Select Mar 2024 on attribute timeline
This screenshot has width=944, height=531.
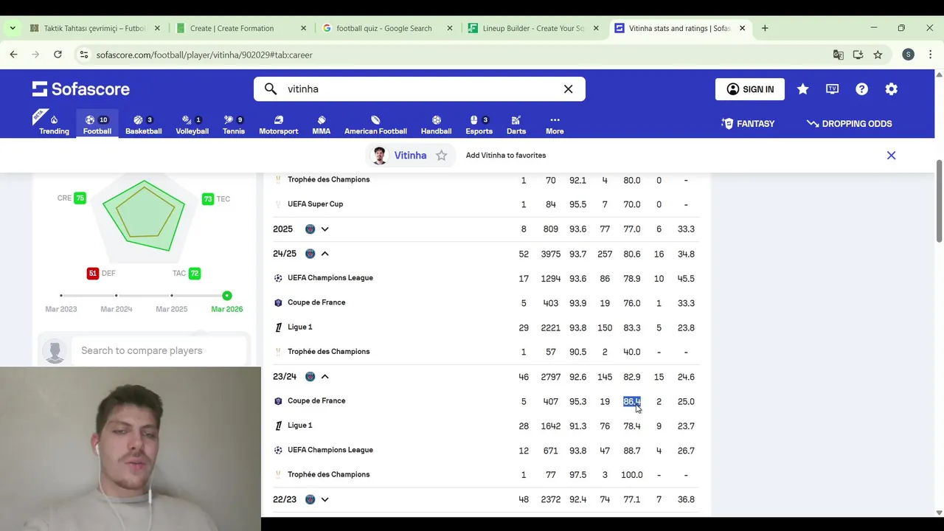coord(117,296)
